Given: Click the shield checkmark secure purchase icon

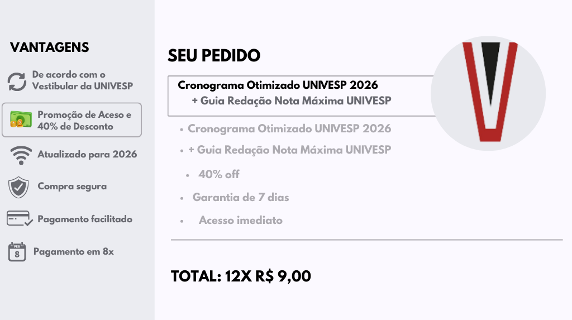Looking at the screenshot, I should point(18,187).
